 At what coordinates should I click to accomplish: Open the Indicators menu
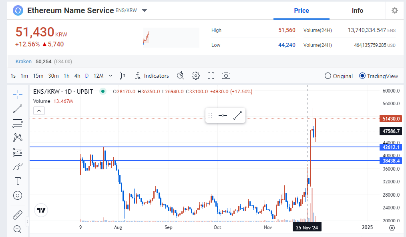[x=152, y=76]
